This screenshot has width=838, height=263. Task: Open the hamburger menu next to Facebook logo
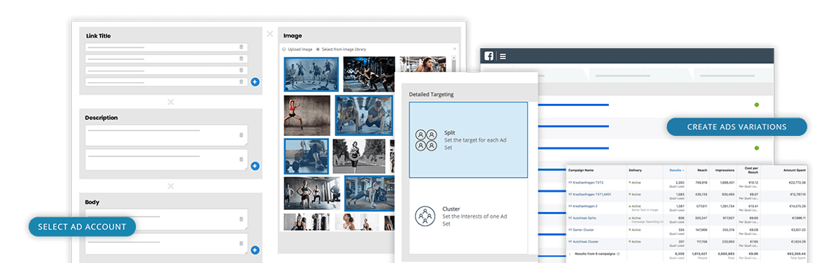click(x=503, y=57)
